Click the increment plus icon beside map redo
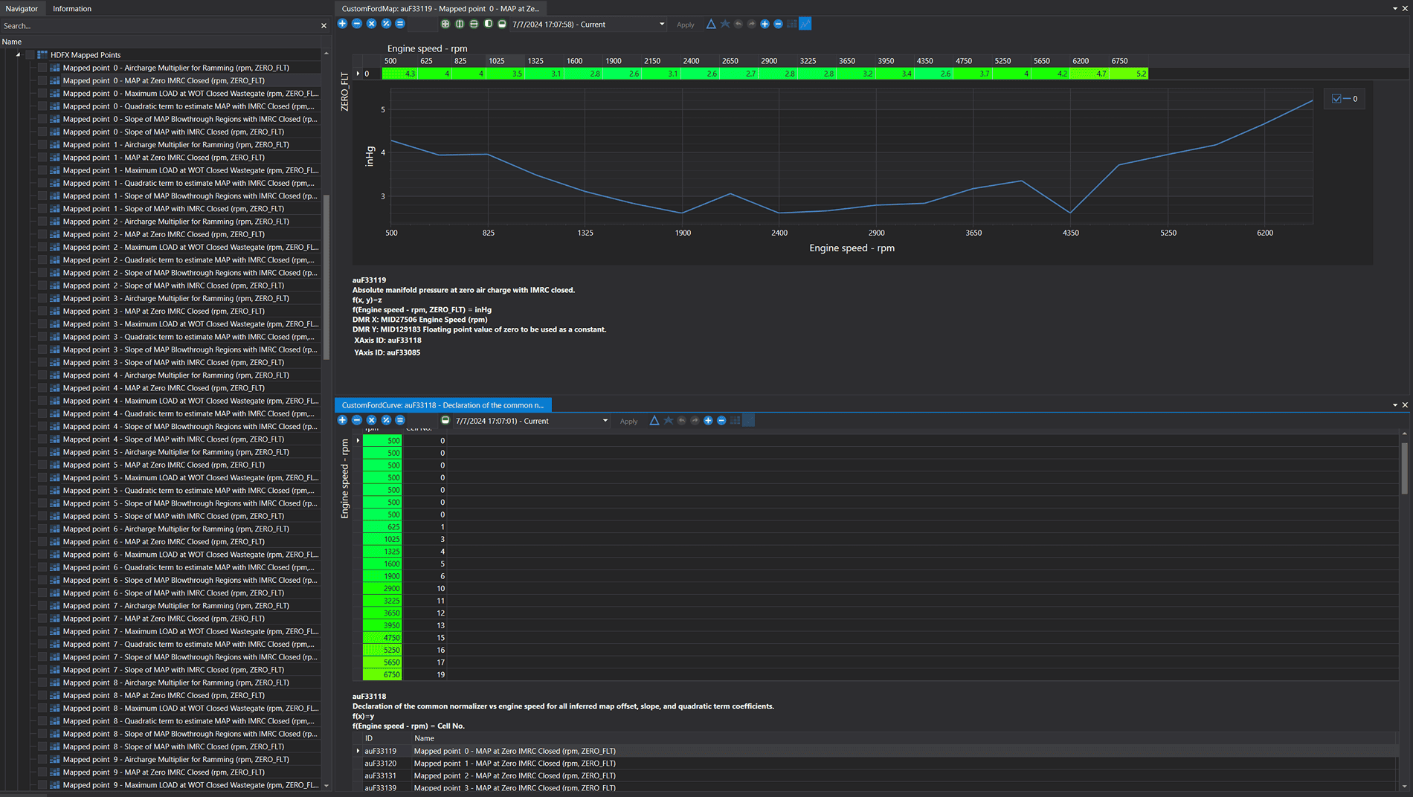This screenshot has width=1413, height=797. [x=765, y=24]
